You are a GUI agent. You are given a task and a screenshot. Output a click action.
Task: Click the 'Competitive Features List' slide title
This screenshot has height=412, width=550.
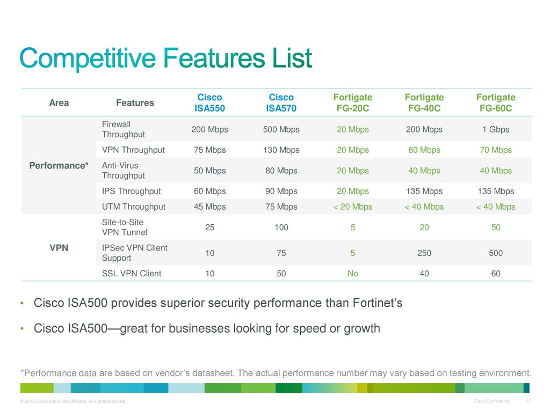click(165, 58)
